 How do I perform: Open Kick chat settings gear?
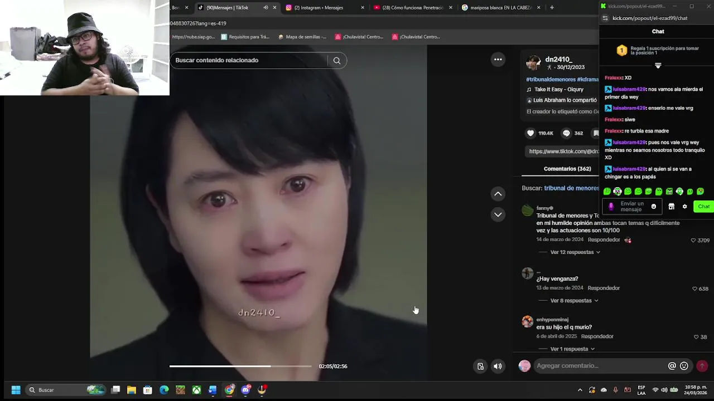click(685, 207)
